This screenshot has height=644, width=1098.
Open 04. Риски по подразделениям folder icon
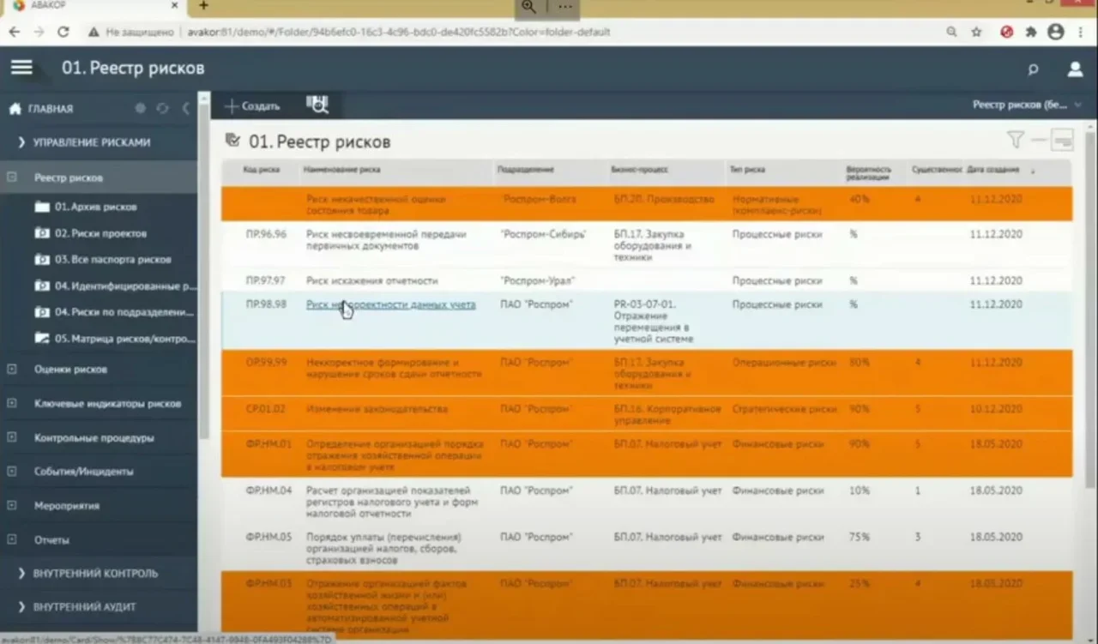(x=42, y=312)
